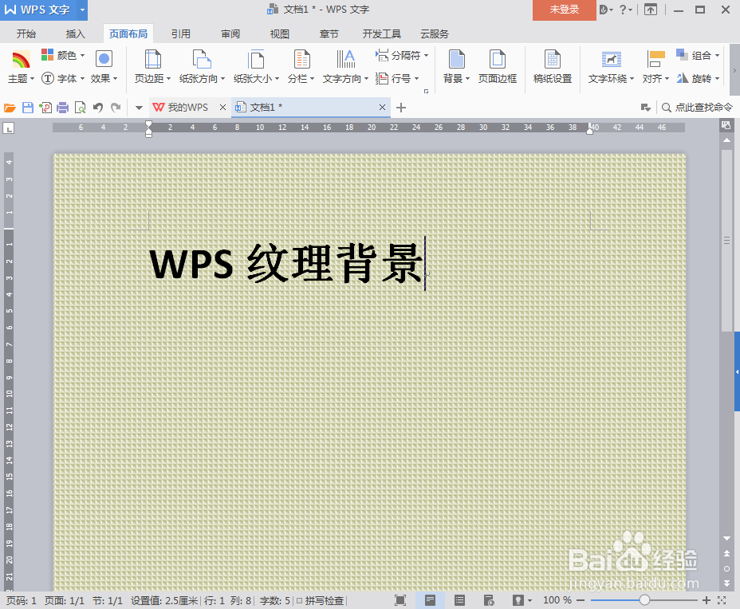740x609 pixels.
Task: Open the 纸张大小 paper size dropdown
Action: 256,67
